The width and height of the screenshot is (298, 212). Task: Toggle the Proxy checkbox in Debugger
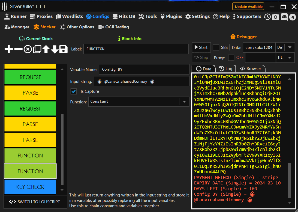tap(231, 58)
